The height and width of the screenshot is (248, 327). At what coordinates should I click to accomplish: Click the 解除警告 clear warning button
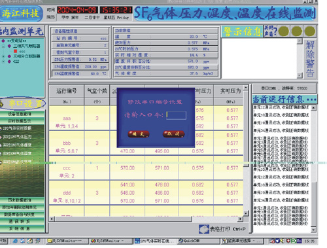pos(310,58)
